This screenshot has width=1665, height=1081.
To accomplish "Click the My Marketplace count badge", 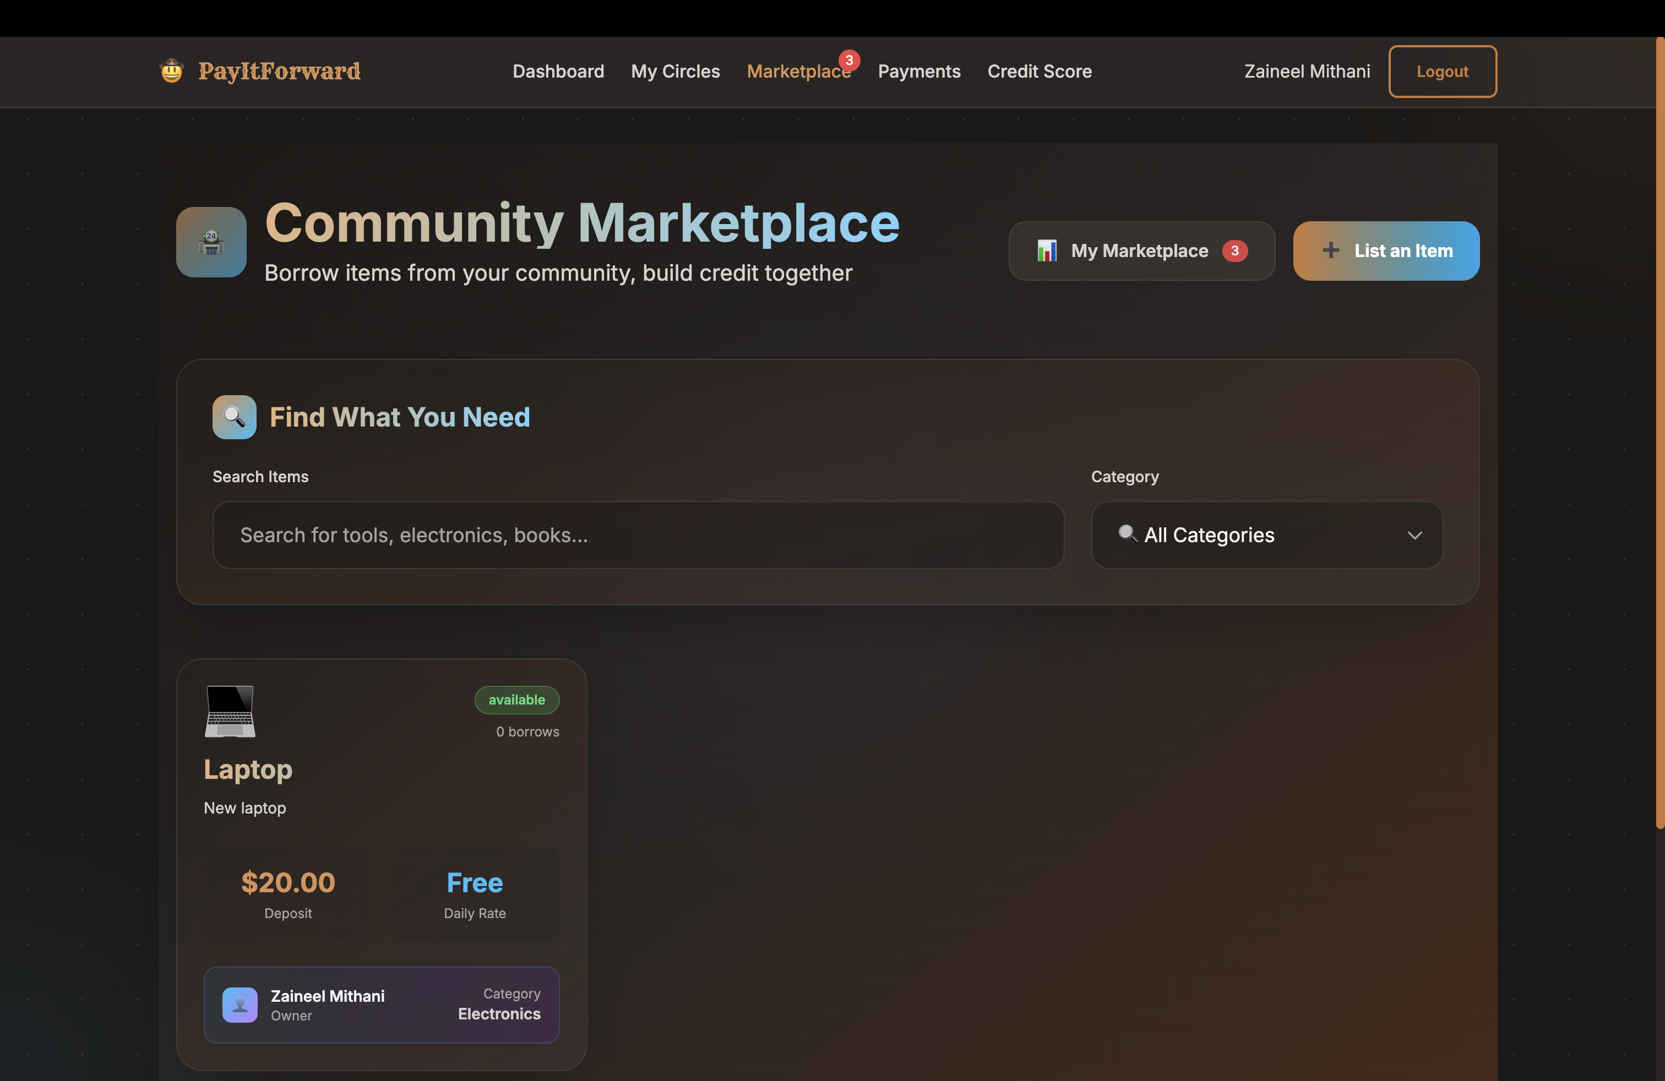I will click(1235, 250).
